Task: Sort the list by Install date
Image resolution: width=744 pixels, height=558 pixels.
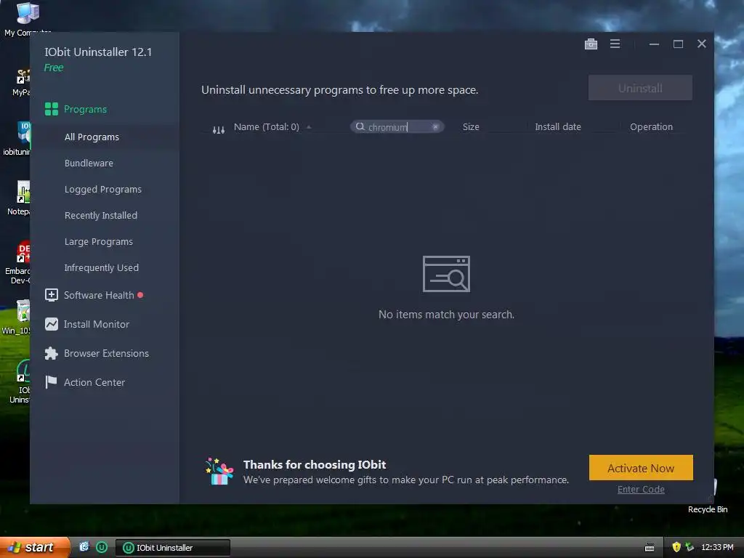Action: (558, 126)
